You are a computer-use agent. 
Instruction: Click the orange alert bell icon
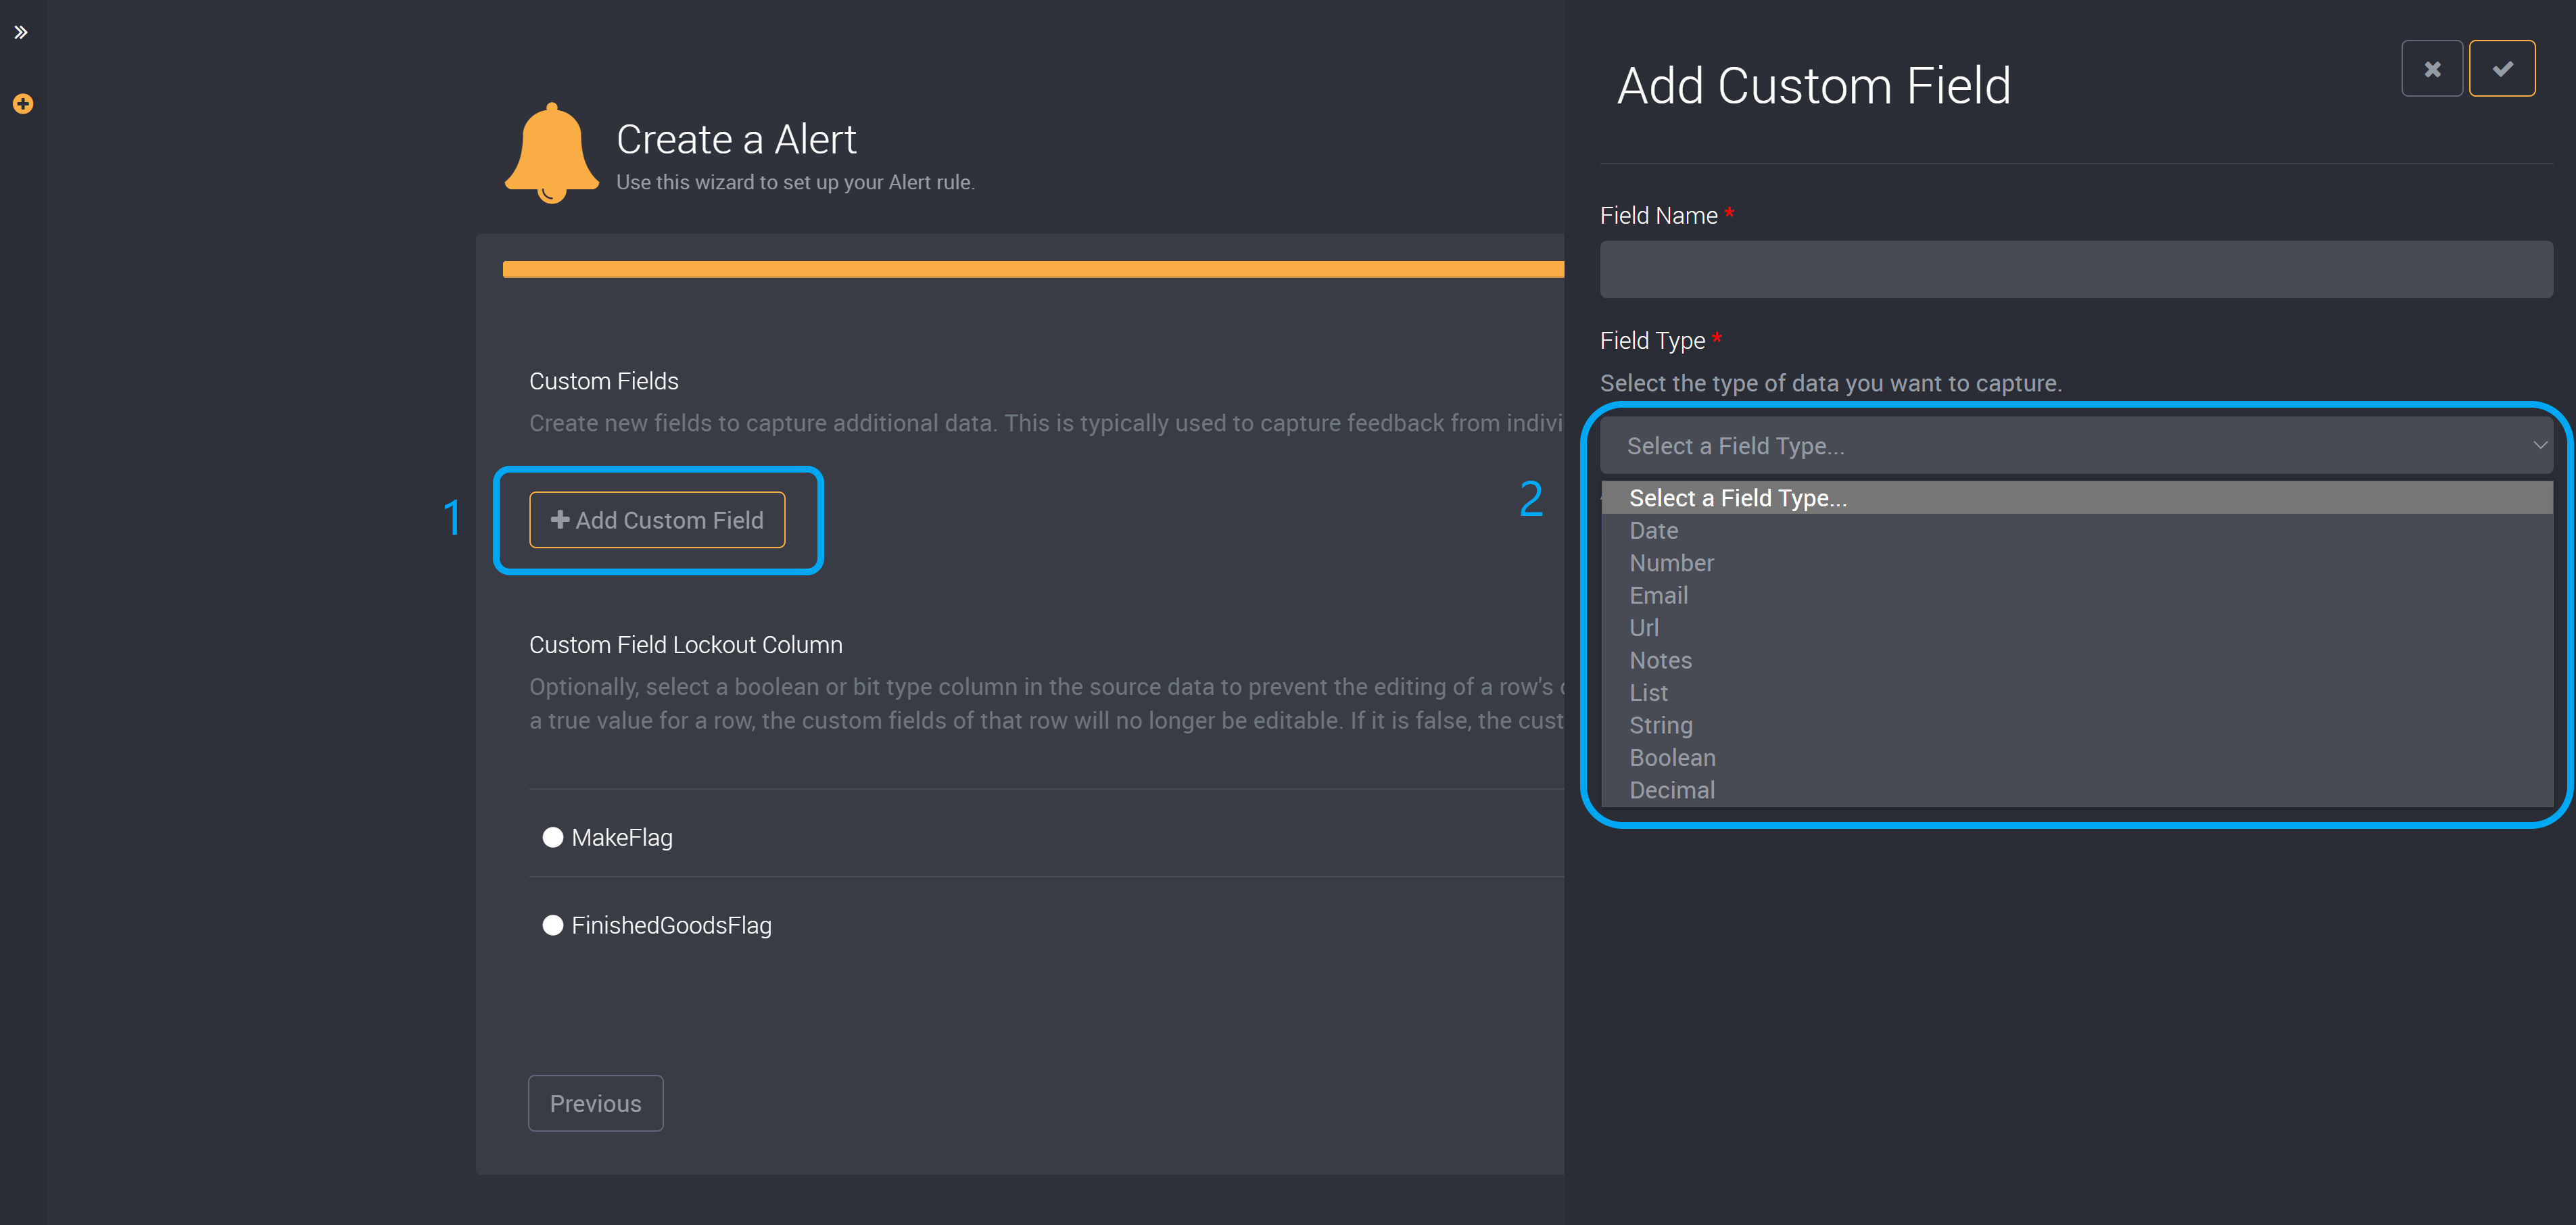551,152
